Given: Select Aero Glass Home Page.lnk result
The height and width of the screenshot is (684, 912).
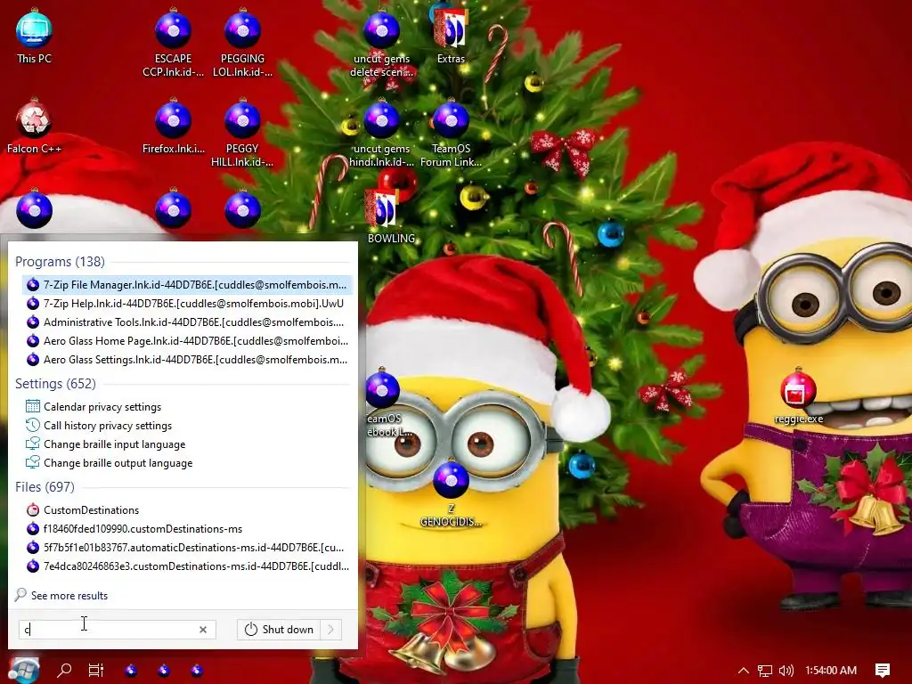Looking at the screenshot, I should pos(187,341).
